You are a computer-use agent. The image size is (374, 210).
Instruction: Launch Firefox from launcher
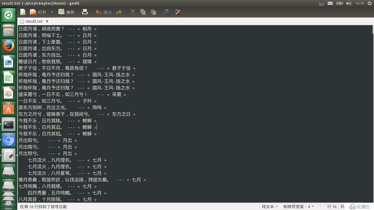pos(8,46)
